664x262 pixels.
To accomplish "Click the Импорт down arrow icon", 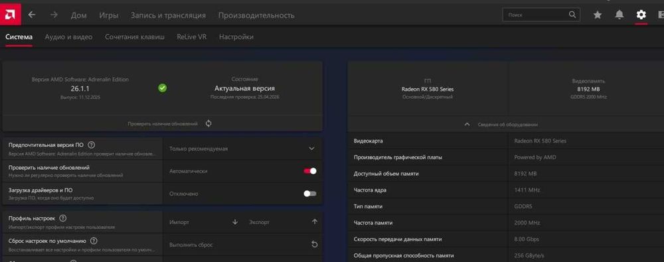I will pos(235,222).
